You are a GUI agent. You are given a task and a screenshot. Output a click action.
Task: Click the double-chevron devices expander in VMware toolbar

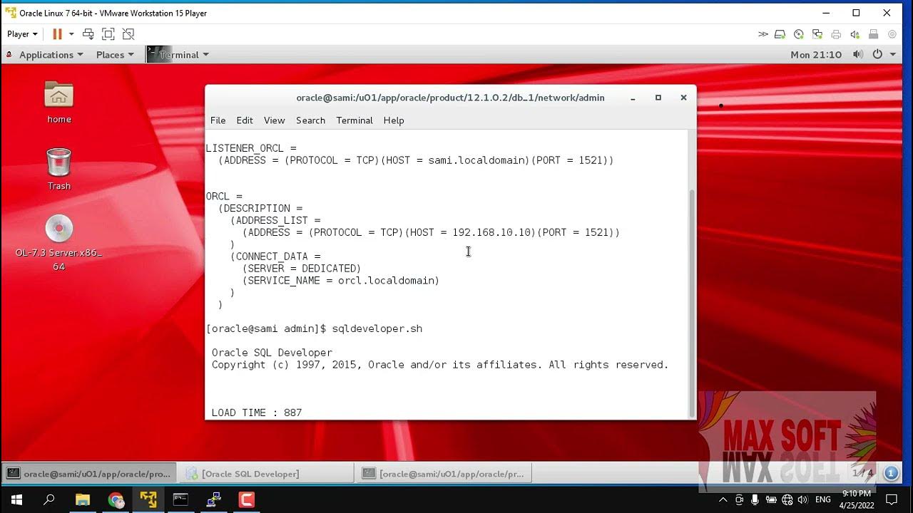(763, 34)
